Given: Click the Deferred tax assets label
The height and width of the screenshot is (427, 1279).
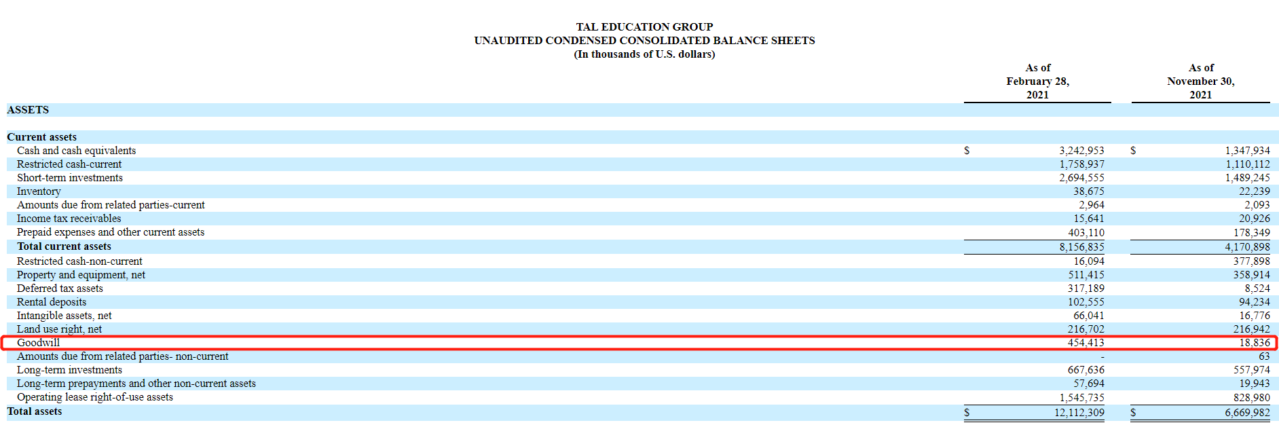Looking at the screenshot, I should (x=60, y=289).
